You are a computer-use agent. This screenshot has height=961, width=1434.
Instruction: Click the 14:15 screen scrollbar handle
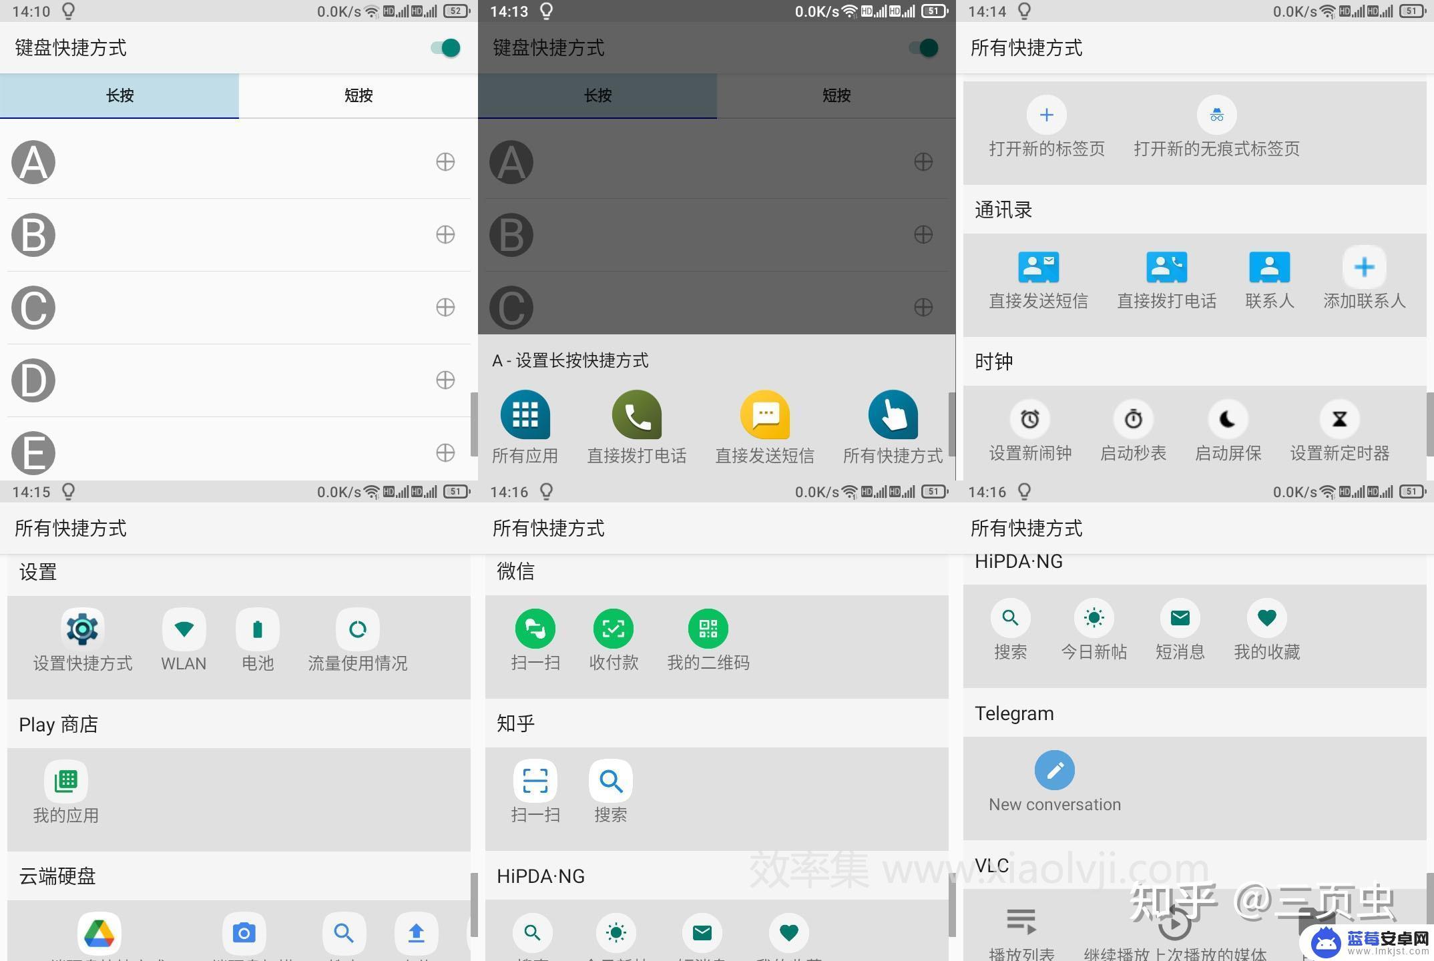[x=474, y=905]
